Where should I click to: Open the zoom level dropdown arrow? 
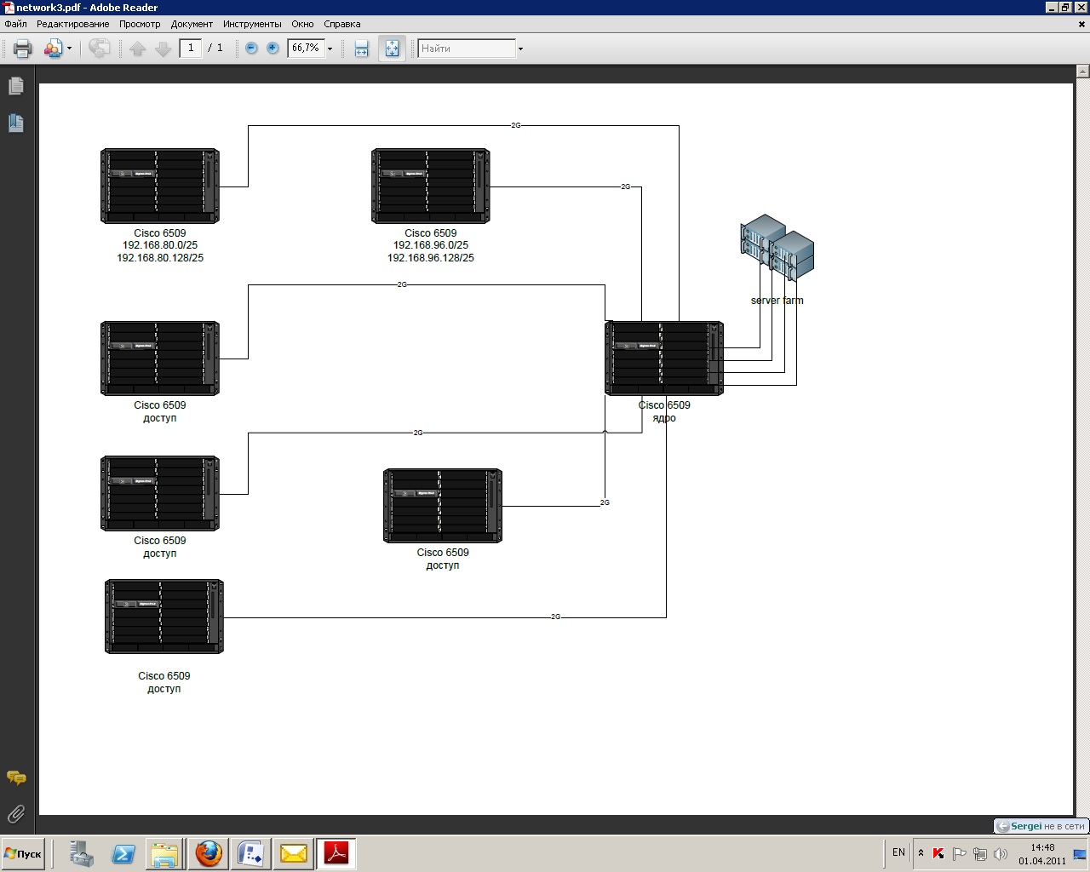tap(330, 49)
